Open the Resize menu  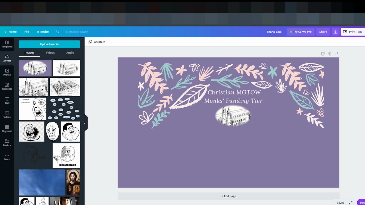point(43,32)
